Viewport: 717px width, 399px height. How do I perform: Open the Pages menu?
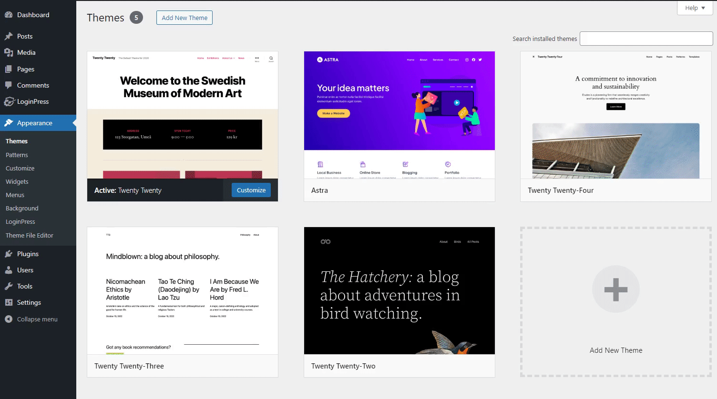(38, 69)
